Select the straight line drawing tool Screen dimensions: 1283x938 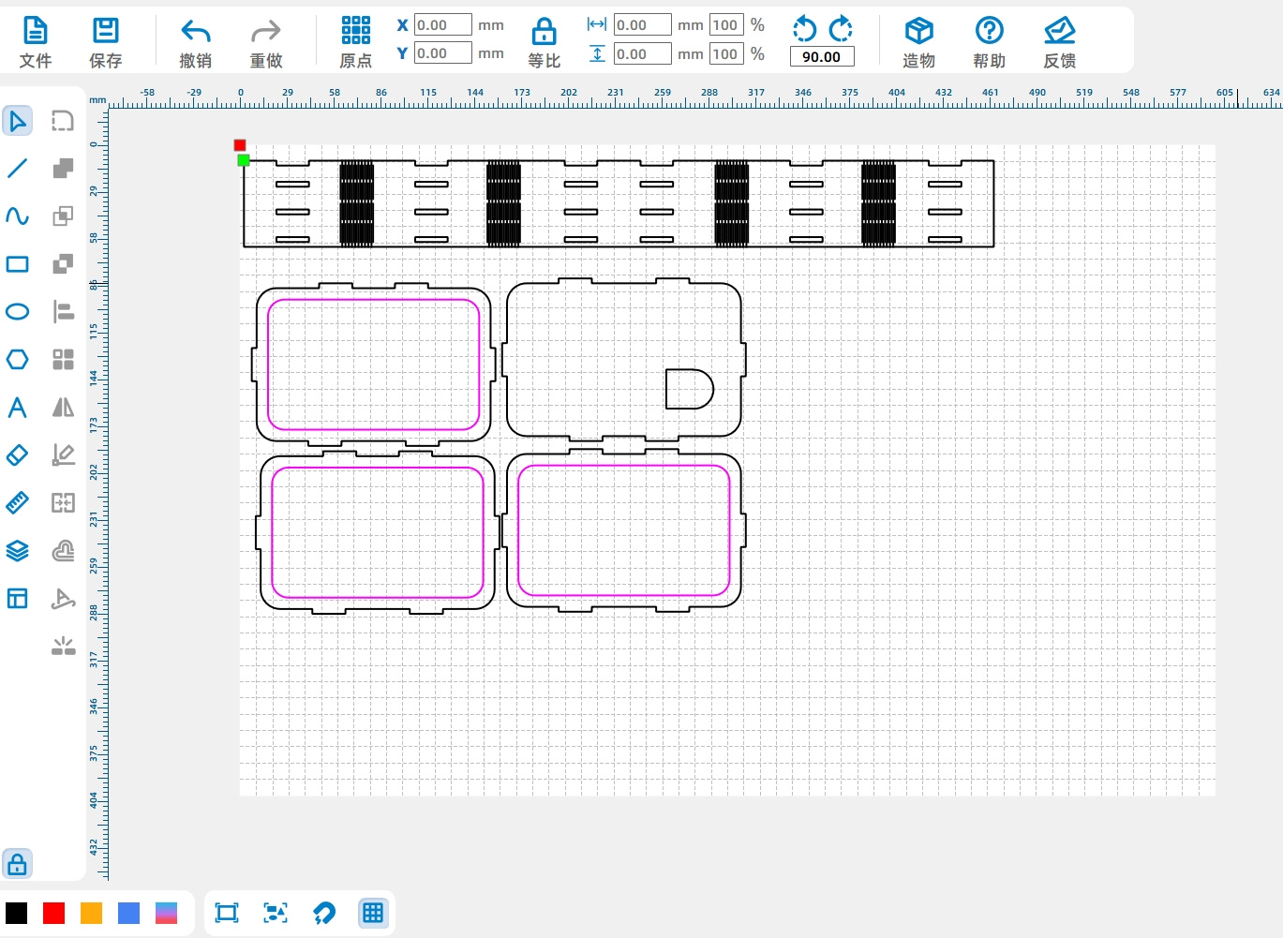18,169
